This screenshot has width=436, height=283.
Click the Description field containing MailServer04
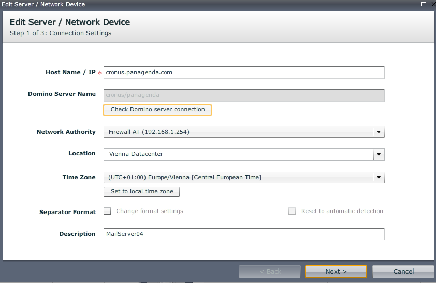244,234
